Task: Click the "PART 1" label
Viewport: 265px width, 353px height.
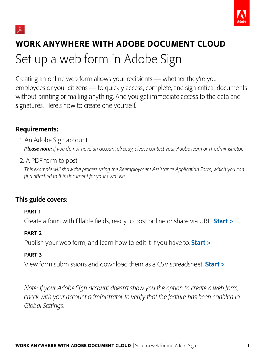Action: click(x=32, y=211)
